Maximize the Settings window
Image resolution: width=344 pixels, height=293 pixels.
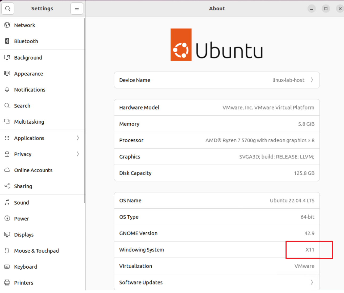point(326,9)
